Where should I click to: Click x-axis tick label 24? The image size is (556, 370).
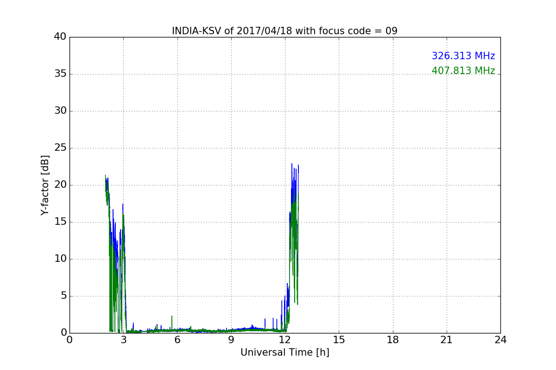click(x=500, y=340)
